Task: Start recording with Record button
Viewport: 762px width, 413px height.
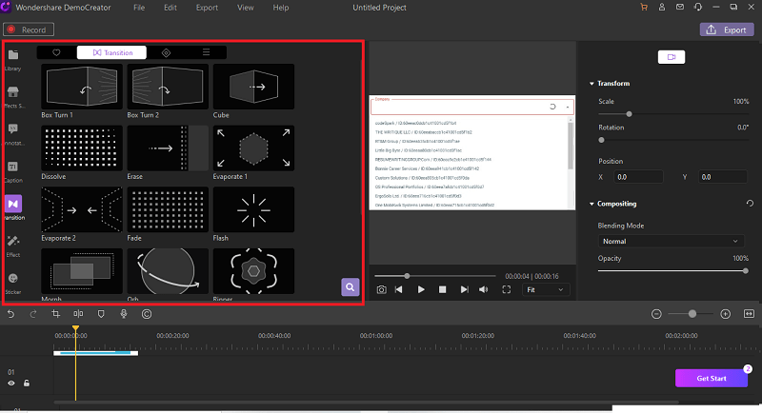Action: point(29,29)
